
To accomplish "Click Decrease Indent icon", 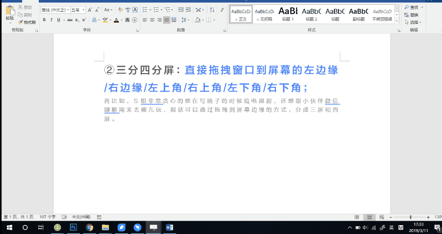I will [x=181, y=10].
